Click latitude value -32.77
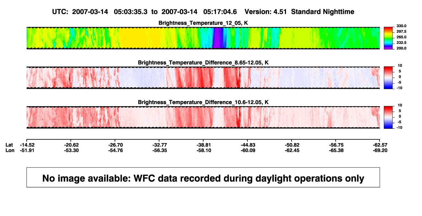This screenshot has height=216, width=422. [x=160, y=145]
